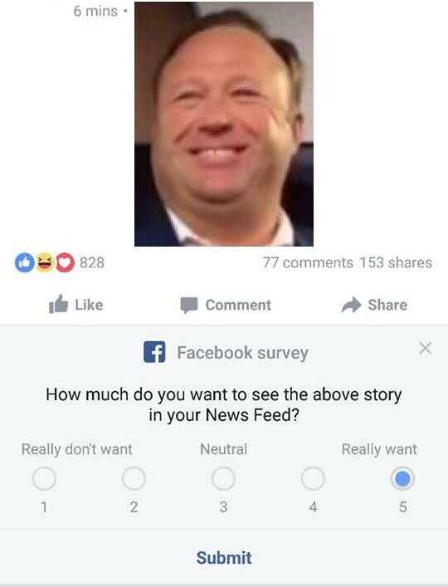Click the Comment speech bubble icon

[189, 305]
